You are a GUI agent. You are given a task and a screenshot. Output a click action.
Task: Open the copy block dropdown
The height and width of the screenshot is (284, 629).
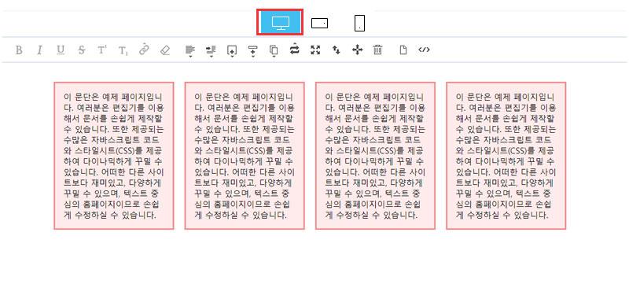coord(274,51)
